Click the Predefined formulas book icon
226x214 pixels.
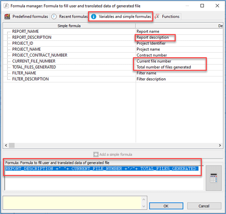(x=7, y=17)
